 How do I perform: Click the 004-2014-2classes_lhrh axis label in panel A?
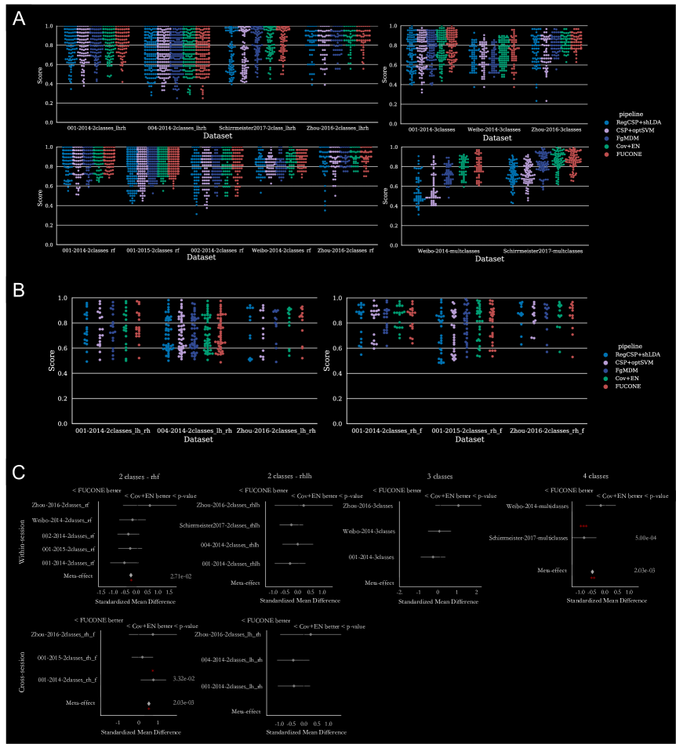(x=176, y=128)
